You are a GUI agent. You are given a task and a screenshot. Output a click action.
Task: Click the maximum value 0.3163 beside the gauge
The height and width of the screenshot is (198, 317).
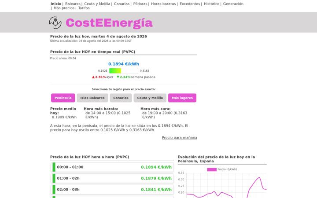coord(144,71)
